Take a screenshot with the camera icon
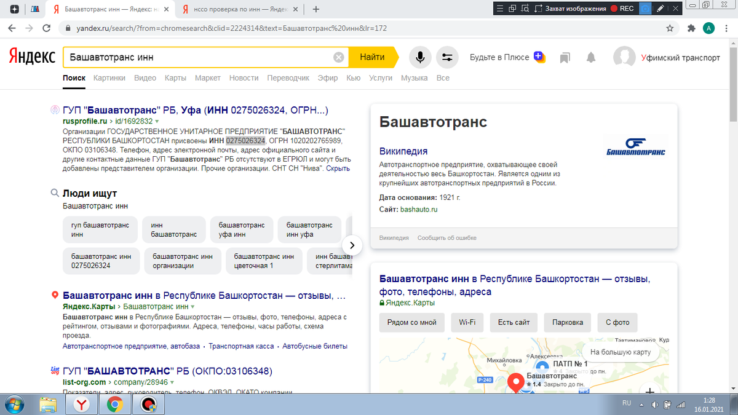This screenshot has height=415, width=738. tap(645, 9)
